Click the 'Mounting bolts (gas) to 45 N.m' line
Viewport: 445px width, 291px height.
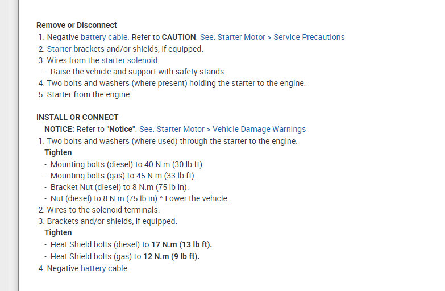coord(123,176)
